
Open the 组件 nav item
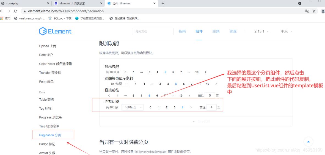pyautogui.click(x=199, y=31)
